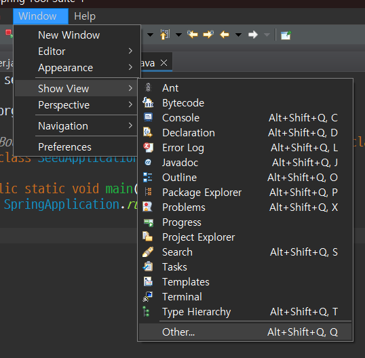Click the Javadoc view at-sign icon
This screenshot has width=365, height=358.
pyautogui.click(x=148, y=162)
